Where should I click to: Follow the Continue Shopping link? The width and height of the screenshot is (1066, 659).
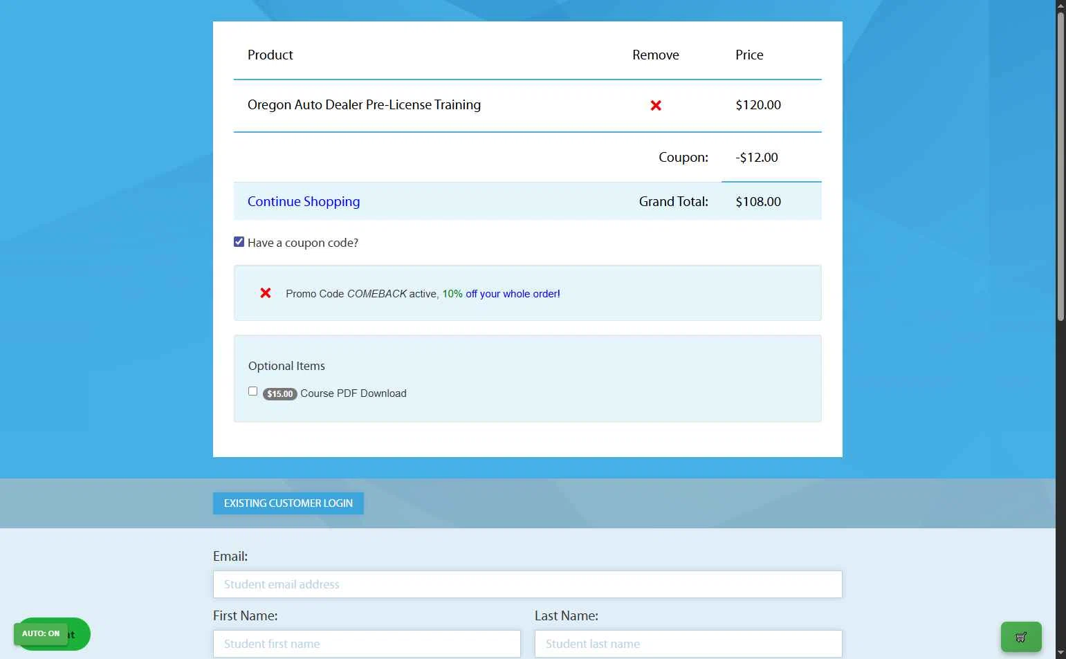pyautogui.click(x=304, y=201)
